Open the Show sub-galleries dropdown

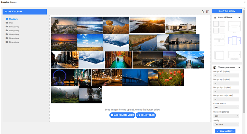(x=226, y=116)
